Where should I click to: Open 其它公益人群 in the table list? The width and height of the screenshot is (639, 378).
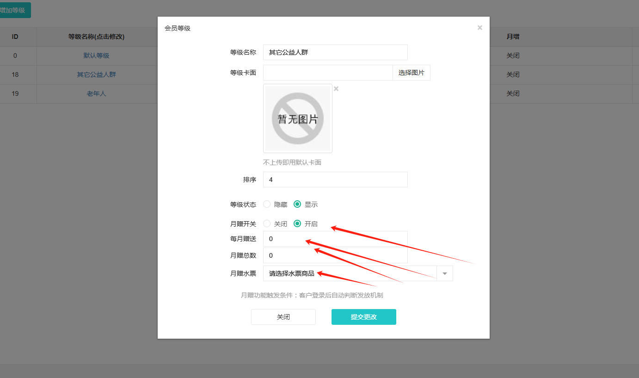coord(96,74)
